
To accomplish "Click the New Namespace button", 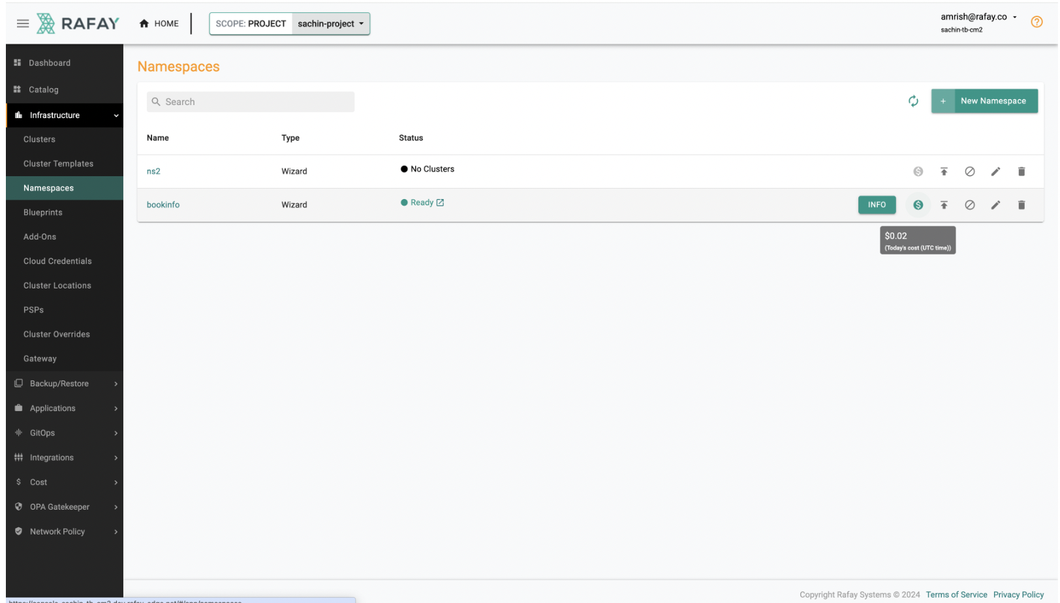I will [984, 101].
